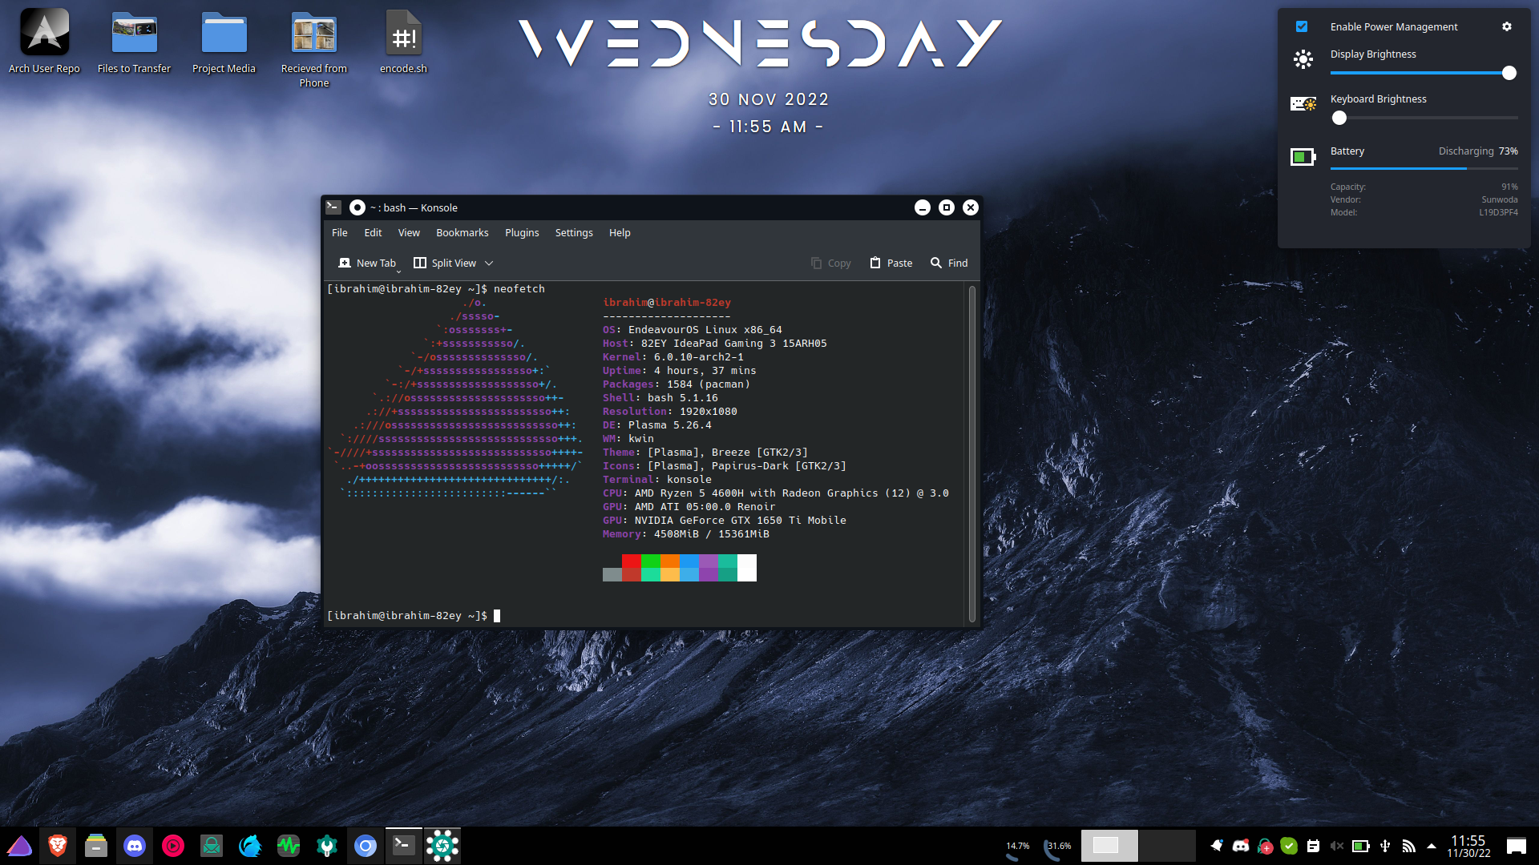Image resolution: width=1539 pixels, height=865 pixels.
Task: Click the muted volume tray icon
Action: coord(1336,846)
